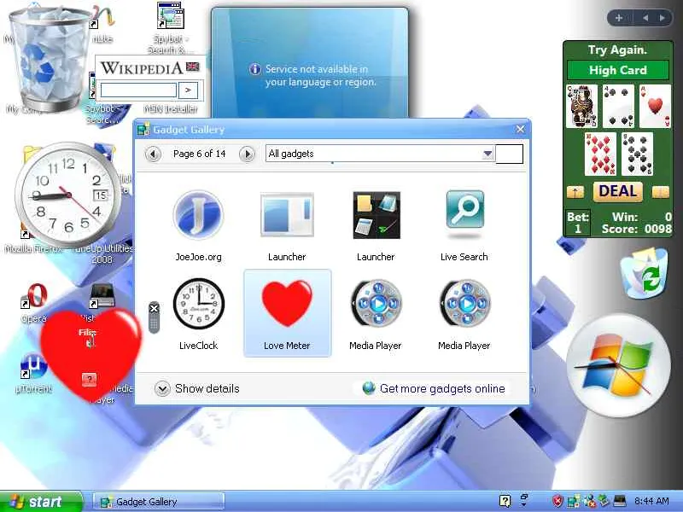
Task: Click the sidebar next arrow
Action: coord(663,18)
